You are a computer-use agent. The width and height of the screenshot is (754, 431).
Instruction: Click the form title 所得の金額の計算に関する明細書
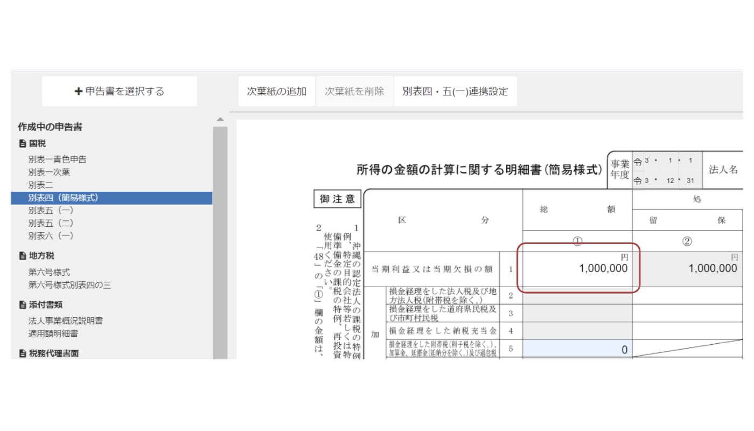point(479,170)
